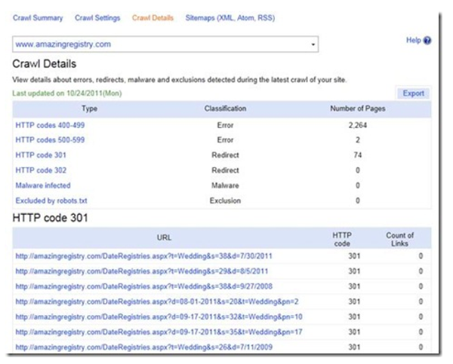This screenshot has height=364, width=453.
Task: Open URL ending s=32&t=Wedding&pn=10
Action: pyautogui.click(x=159, y=317)
